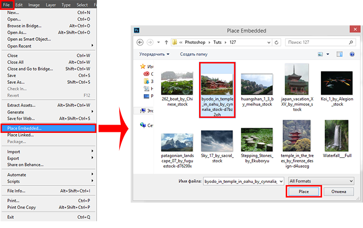
Task: Select temple_in_the_trees thumbnail
Action: tap(297, 135)
